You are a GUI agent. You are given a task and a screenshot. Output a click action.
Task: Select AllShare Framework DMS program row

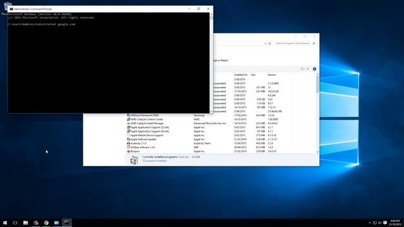pyautogui.click(x=210, y=115)
